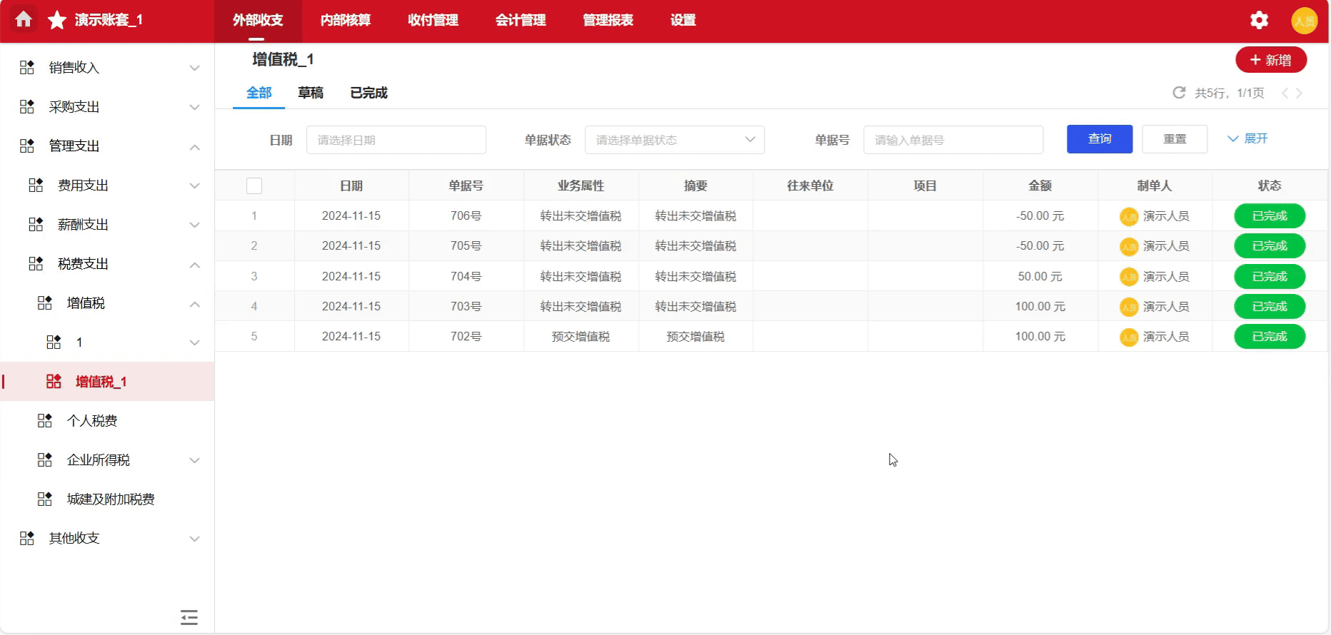Click document number 705号
The height and width of the screenshot is (635, 1331).
[466, 246]
